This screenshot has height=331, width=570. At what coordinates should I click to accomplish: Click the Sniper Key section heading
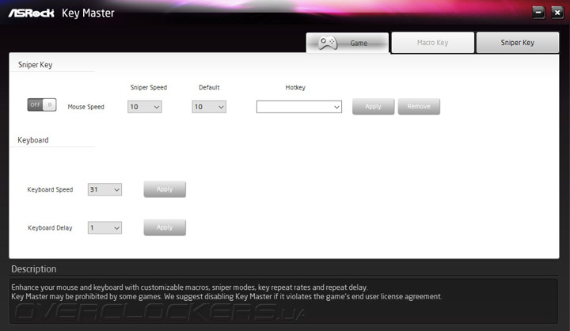(x=36, y=65)
